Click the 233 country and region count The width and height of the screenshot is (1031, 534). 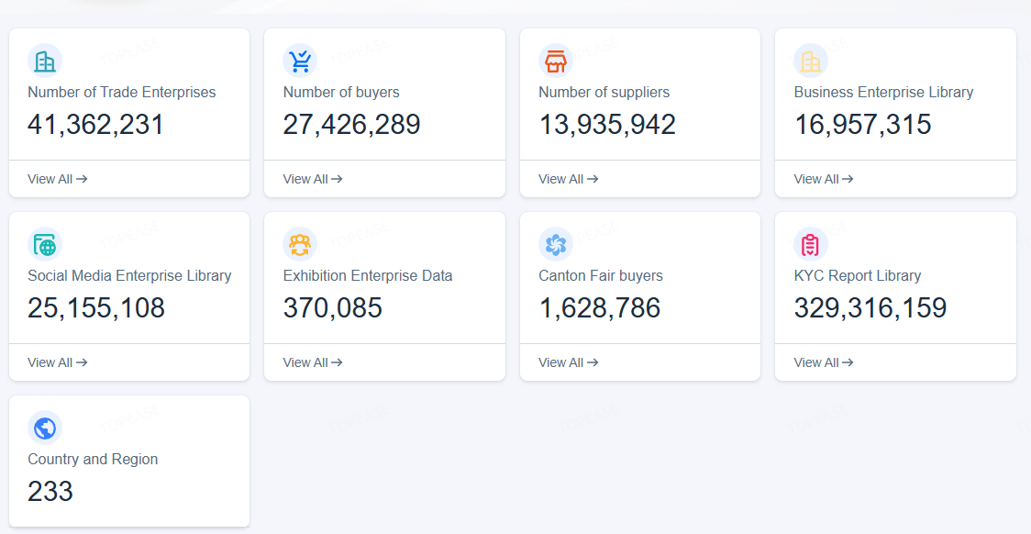50,491
